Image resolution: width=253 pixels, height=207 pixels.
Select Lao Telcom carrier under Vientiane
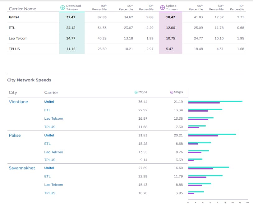[x=53, y=119]
